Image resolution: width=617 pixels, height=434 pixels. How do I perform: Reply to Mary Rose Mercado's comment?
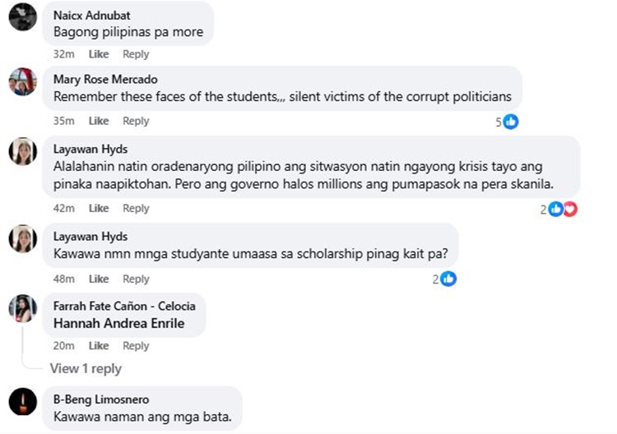click(136, 121)
